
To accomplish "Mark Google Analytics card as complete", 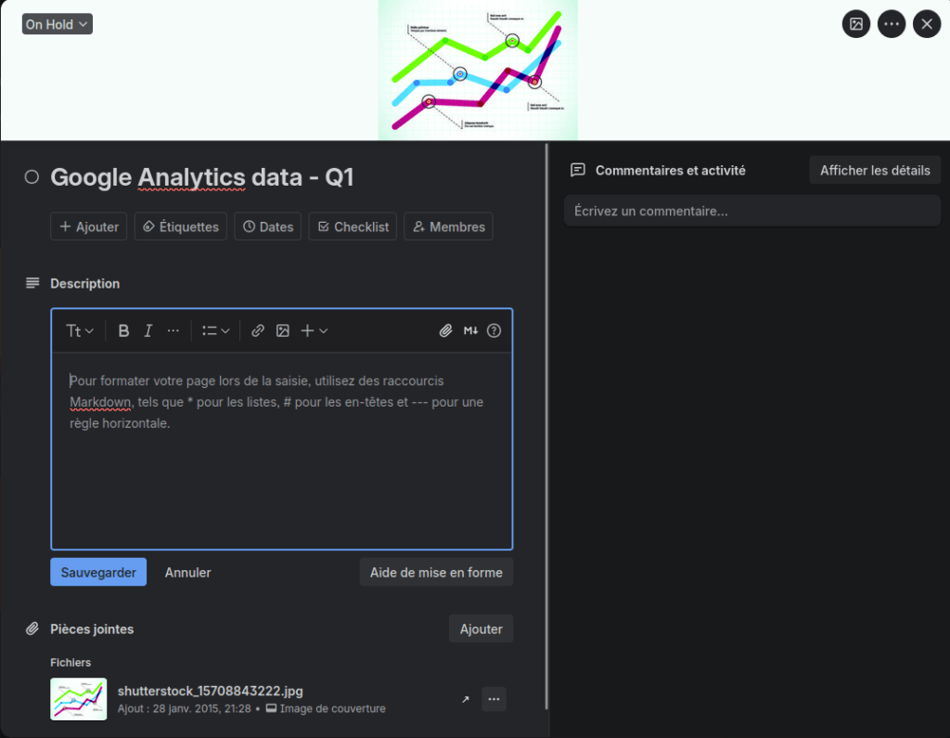I will coord(32,176).
